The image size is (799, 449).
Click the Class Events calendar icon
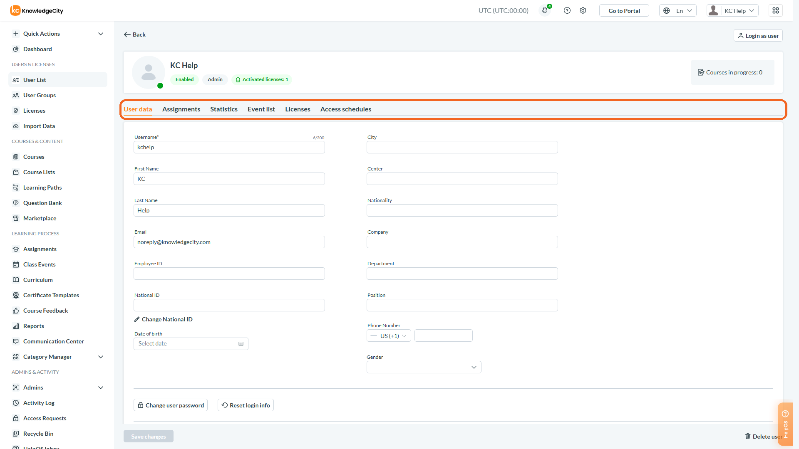pyautogui.click(x=16, y=264)
